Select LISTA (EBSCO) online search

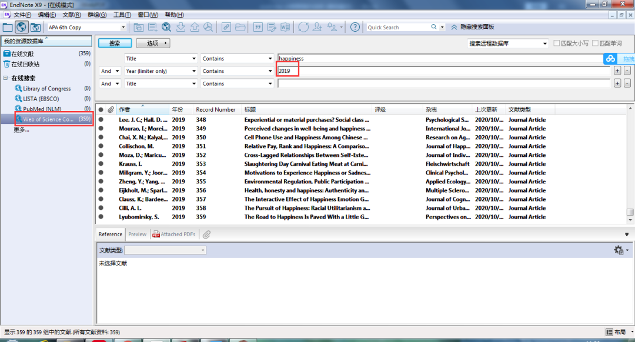pyautogui.click(x=41, y=99)
